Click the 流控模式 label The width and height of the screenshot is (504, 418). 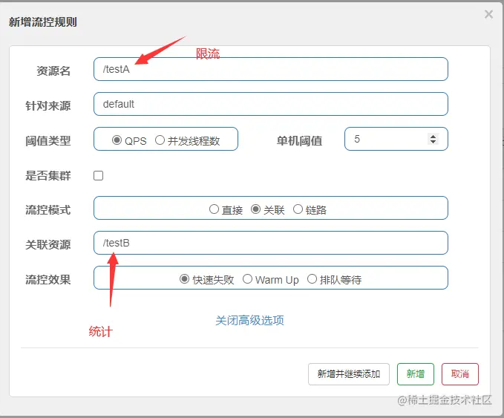point(48,210)
